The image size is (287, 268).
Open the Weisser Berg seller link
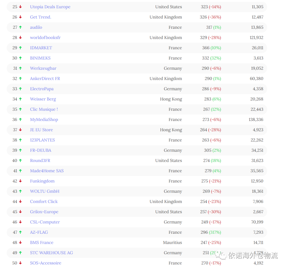click(x=43, y=99)
